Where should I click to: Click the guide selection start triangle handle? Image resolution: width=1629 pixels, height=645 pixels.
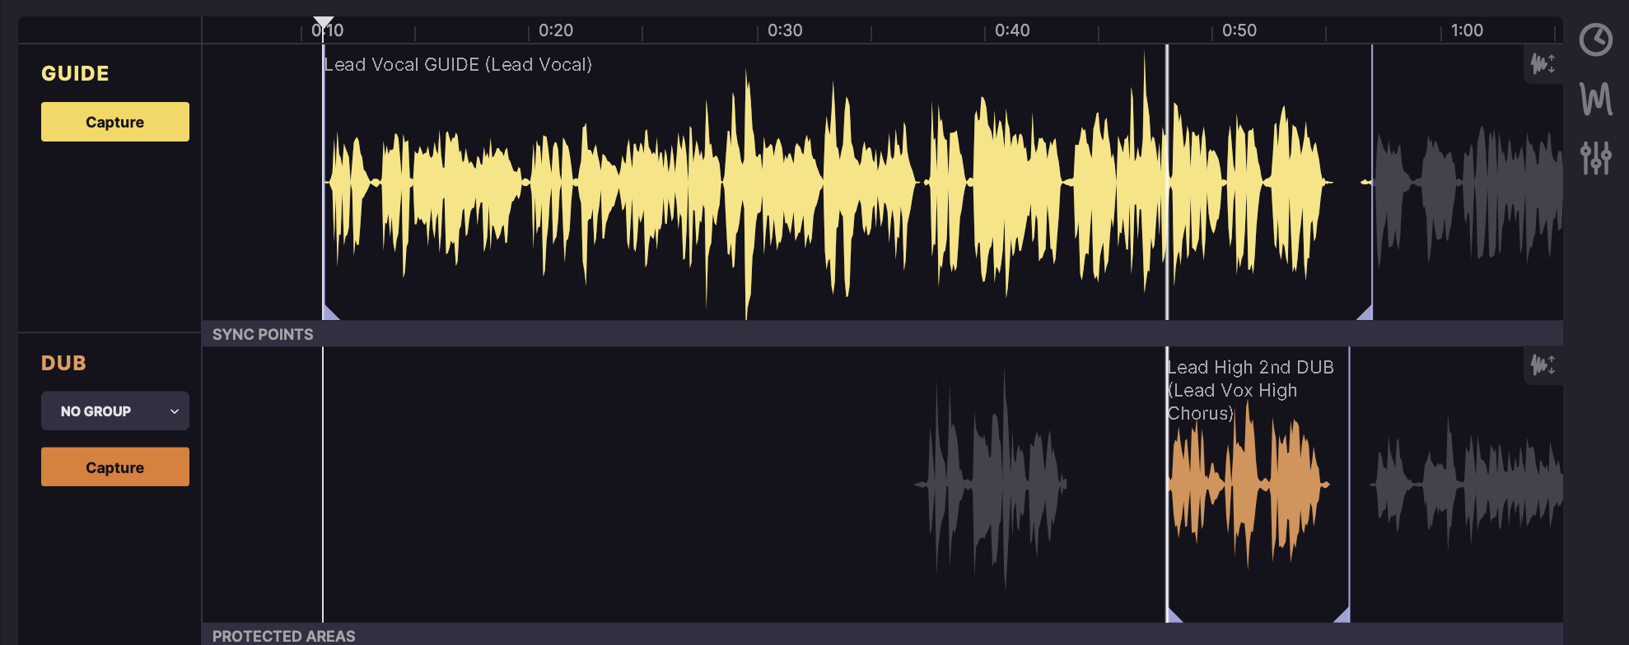[x=329, y=313]
